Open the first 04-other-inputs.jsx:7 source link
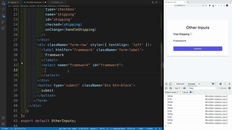Viewport: 232px width, 130px height. click(x=216, y=96)
